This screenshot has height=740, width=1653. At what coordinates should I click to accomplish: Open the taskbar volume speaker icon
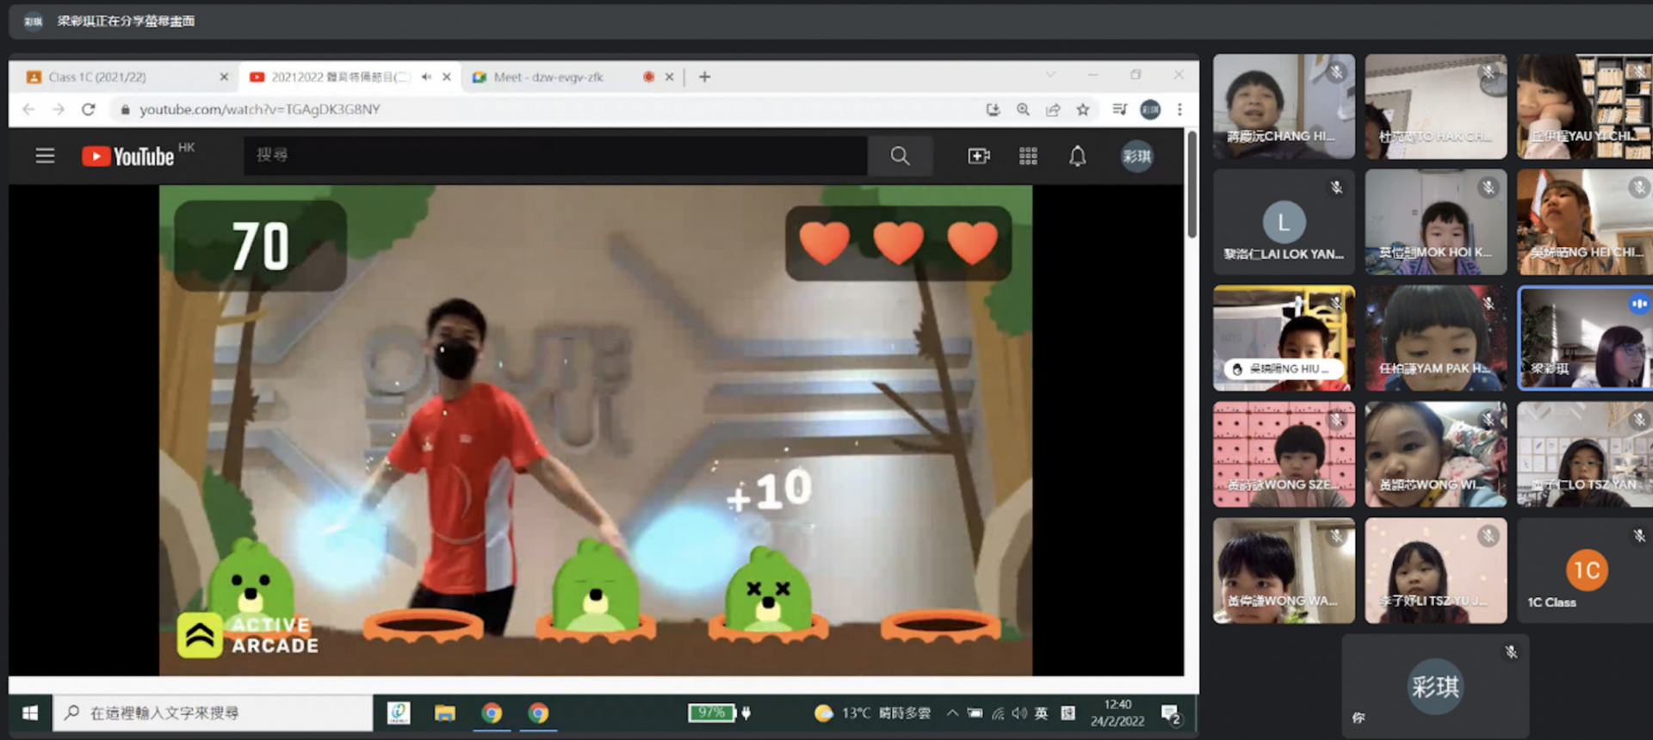(x=1019, y=712)
